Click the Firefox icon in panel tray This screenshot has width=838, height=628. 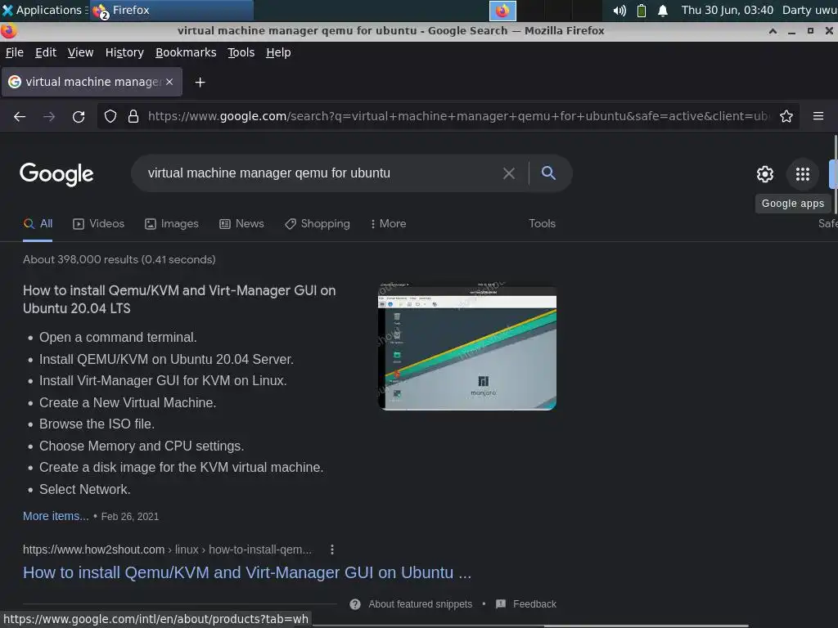pos(502,11)
